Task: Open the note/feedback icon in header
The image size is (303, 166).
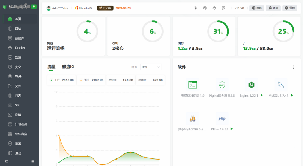Action: click(223, 8)
